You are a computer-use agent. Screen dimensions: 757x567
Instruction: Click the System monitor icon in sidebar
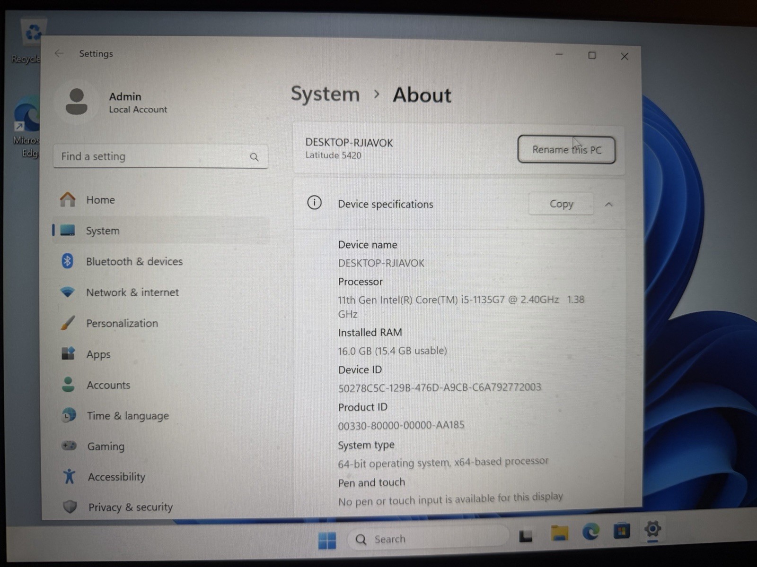click(x=68, y=230)
